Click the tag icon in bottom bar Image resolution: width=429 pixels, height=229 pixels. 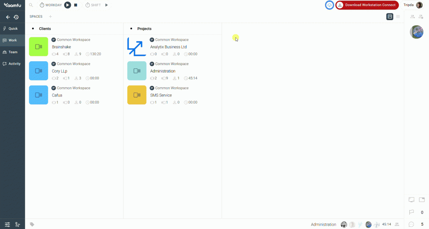[x=32, y=224]
